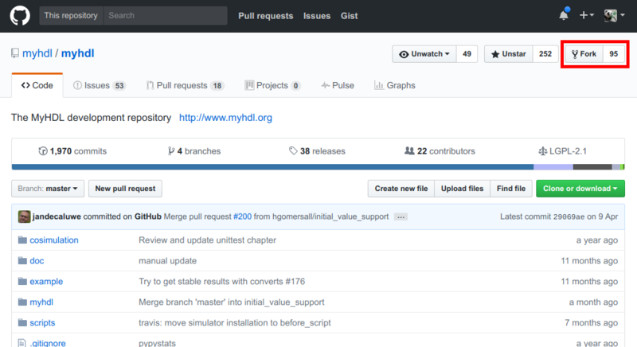The width and height of the screenshot is (637, 347).
Task: Unstar the repository
Action: click(509, 54)
